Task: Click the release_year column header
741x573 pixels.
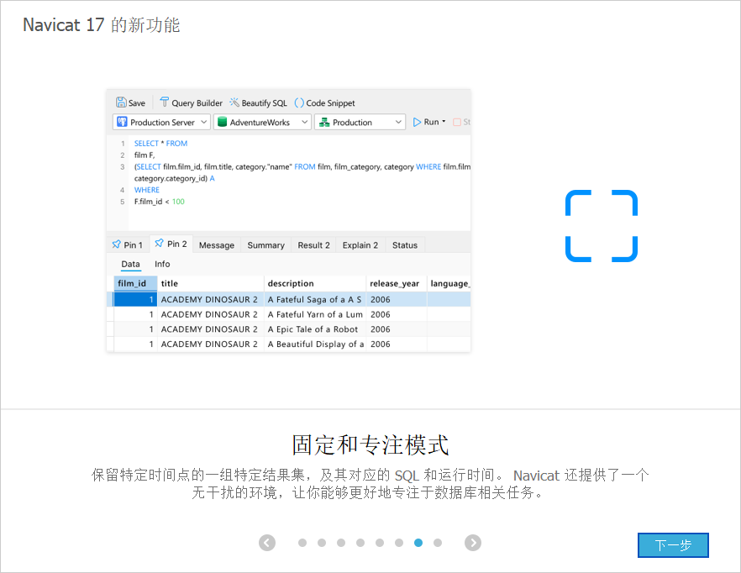Action: 397,283
